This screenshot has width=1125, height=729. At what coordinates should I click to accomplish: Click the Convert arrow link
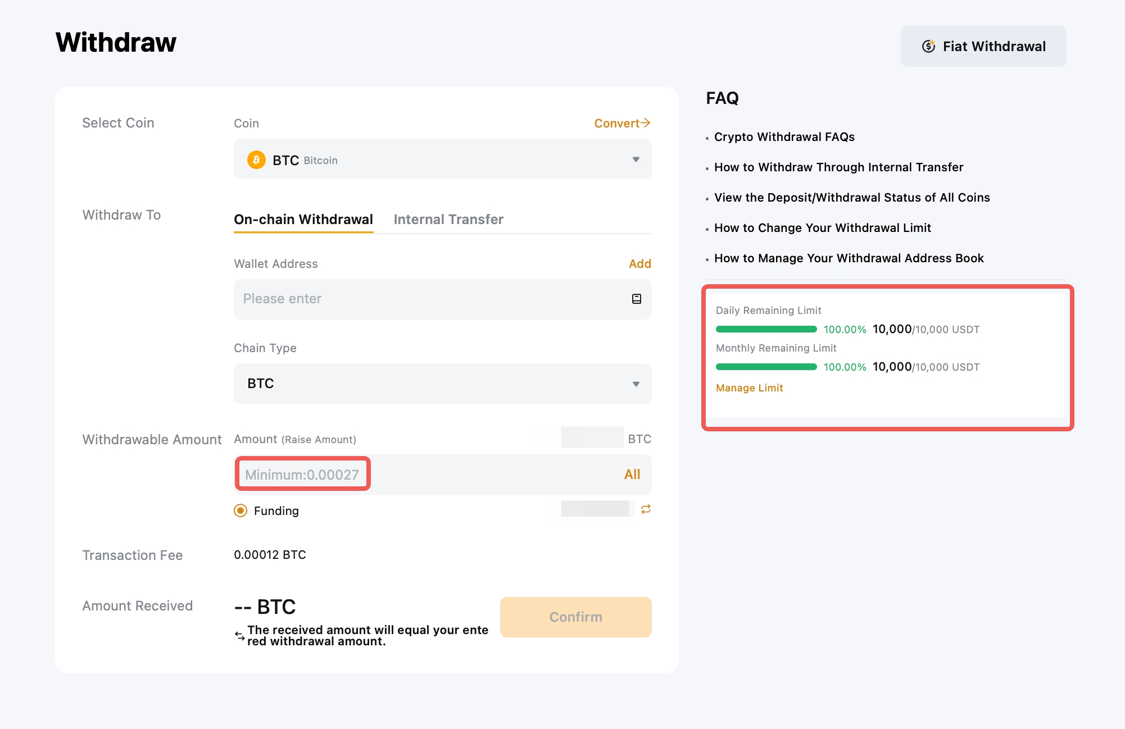click(622, 123)
